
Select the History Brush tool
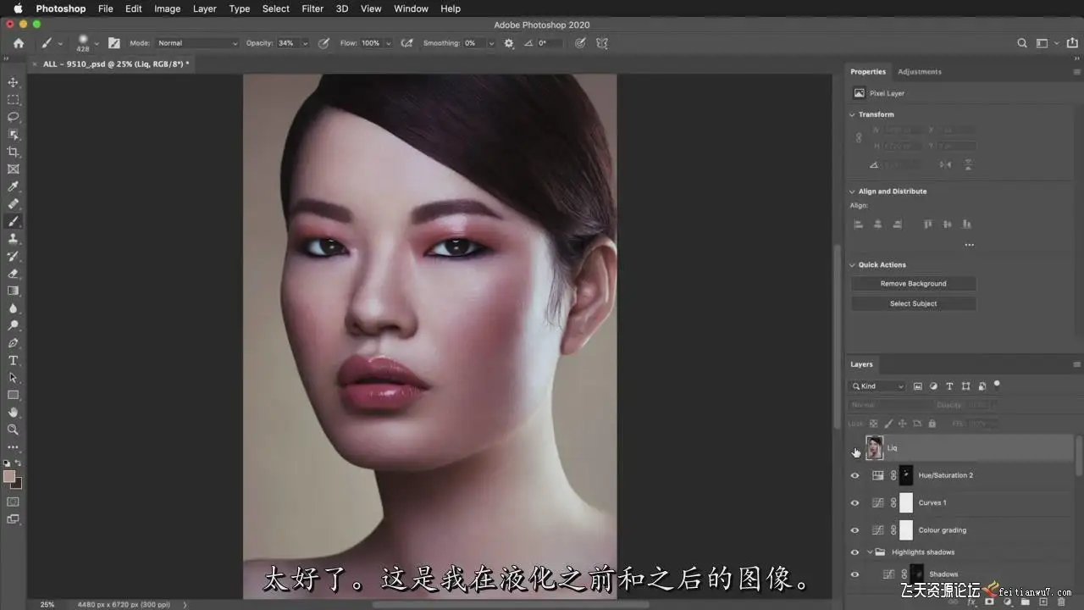tap(13, 256)
